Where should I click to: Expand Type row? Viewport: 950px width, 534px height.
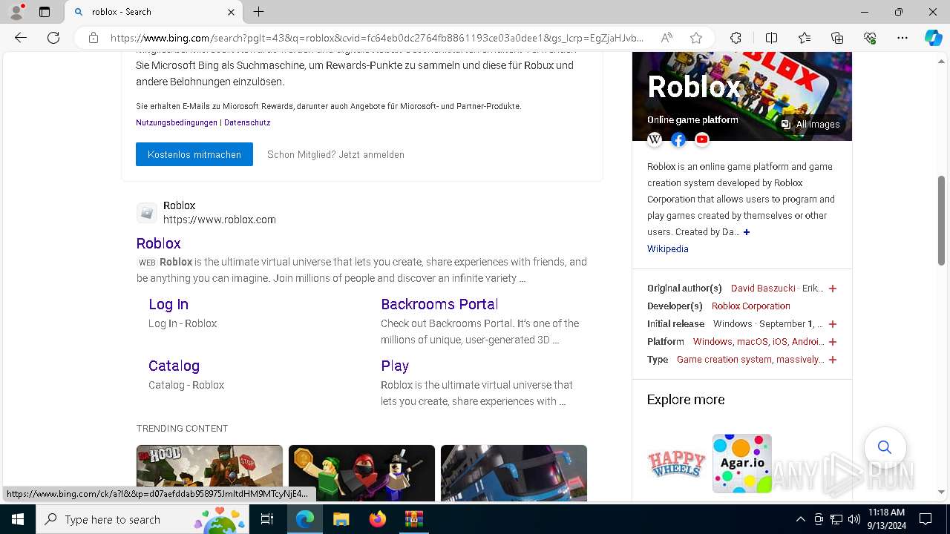coord(833,360)
